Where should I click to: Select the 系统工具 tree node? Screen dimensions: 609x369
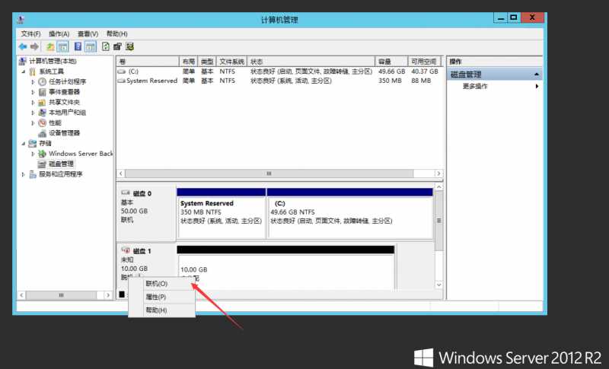tap(51, 72)
